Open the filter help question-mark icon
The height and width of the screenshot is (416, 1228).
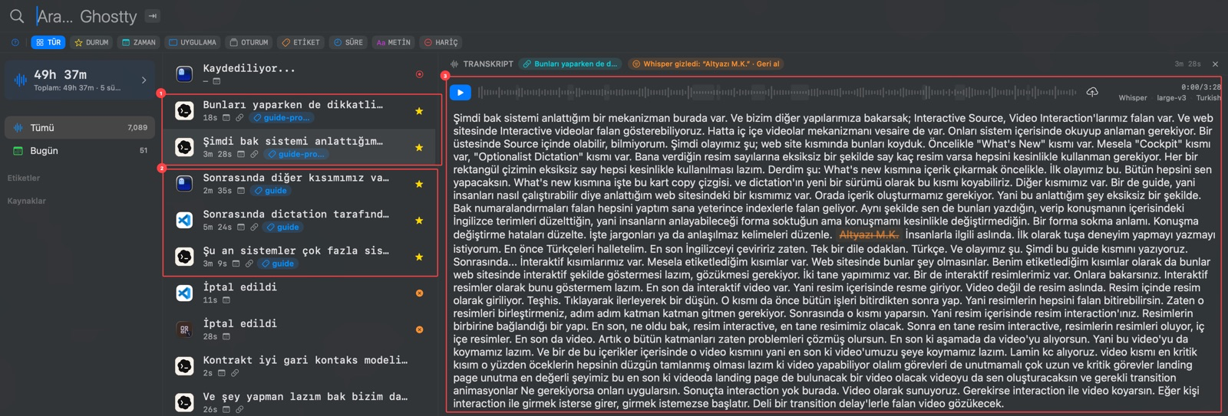point(15,42)
